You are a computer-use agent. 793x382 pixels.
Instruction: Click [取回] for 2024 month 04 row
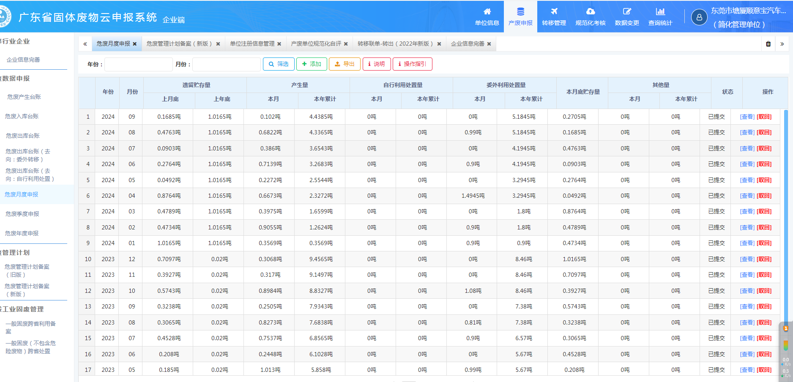764,196
